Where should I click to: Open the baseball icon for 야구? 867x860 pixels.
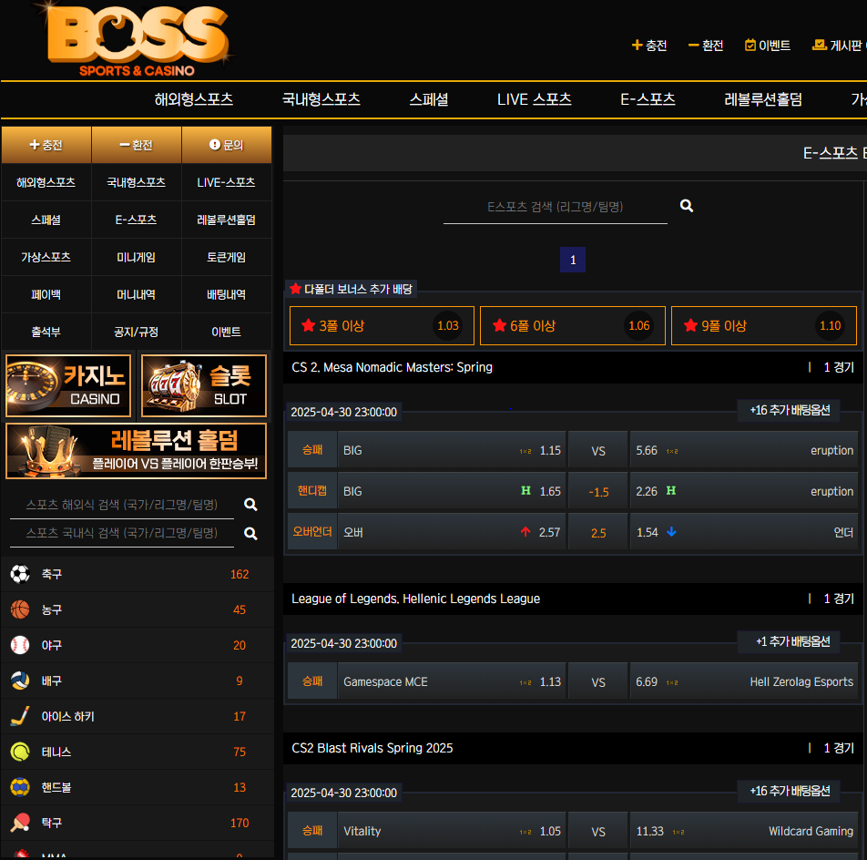(x=20, y=645)
